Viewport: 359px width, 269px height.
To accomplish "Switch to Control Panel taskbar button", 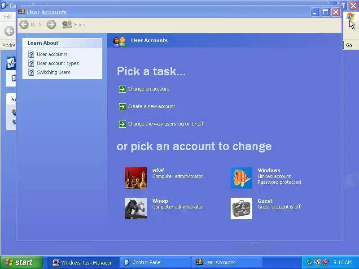I will point(155,262).
